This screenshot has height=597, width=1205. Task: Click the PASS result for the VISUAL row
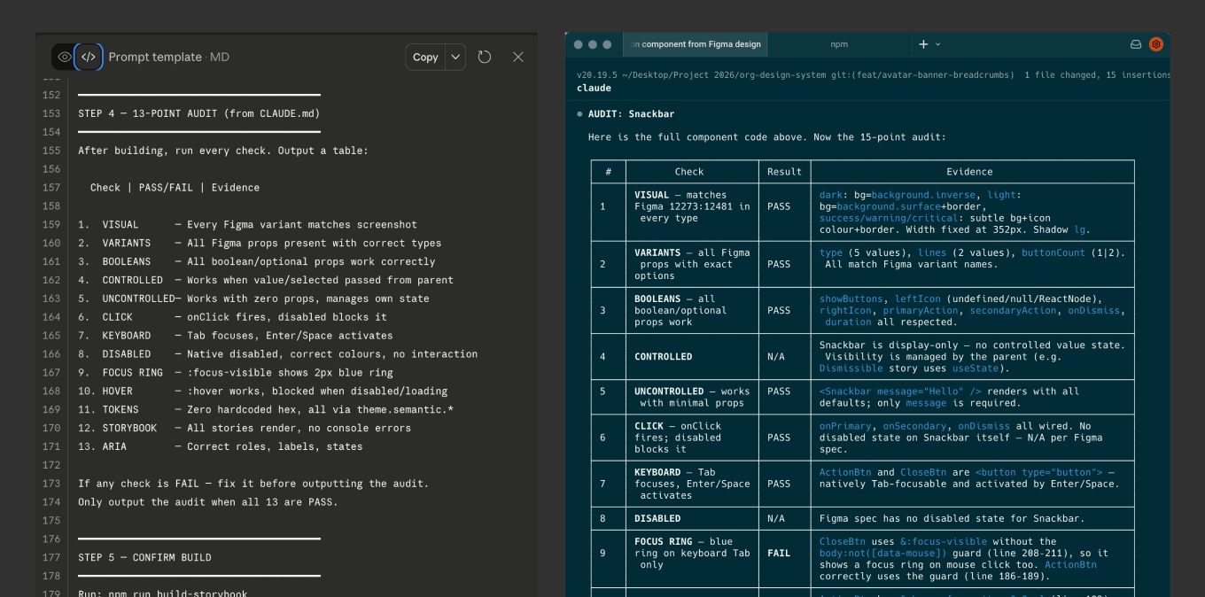[779, 207]
